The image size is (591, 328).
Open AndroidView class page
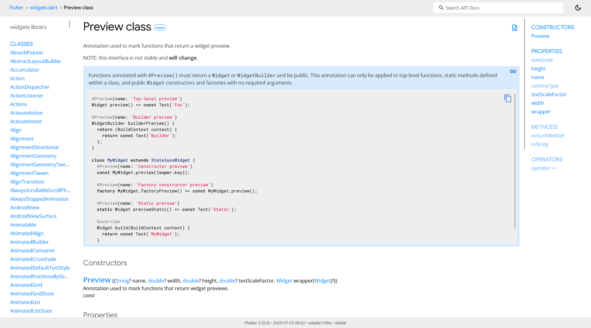[25, 207]
